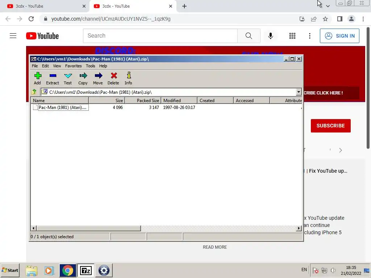371x278 pixels.
Task: Open the YouTube hamburger guide menu
Action: (13, 36)
